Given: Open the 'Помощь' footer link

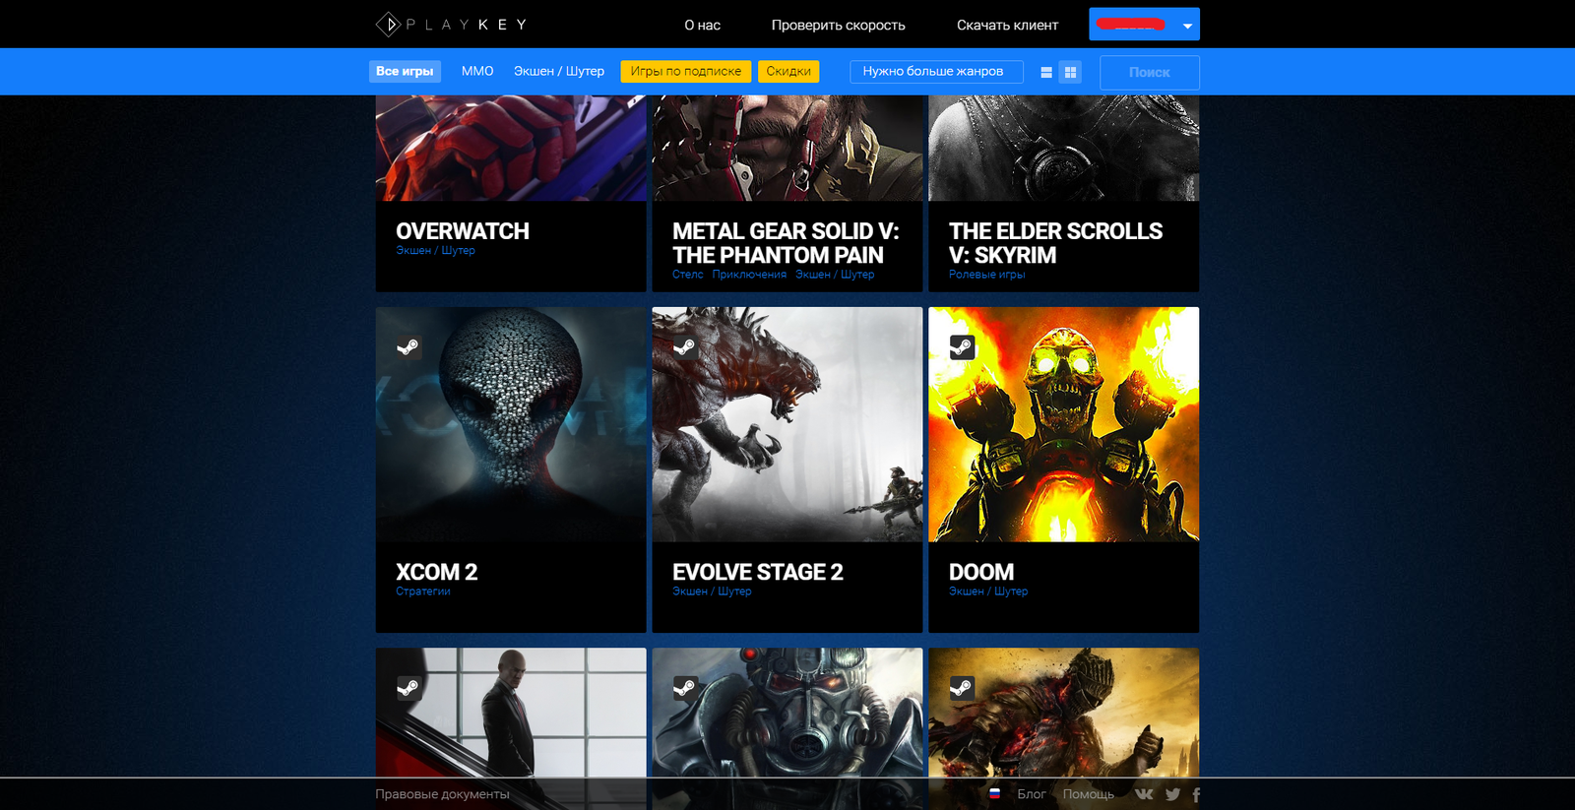Looking at the screenshot, I should (x=1089, y=794).
